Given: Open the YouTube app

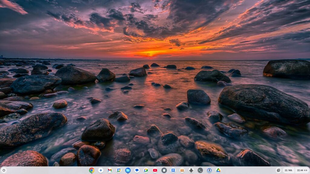Looking at the screenshot, I should 155,170.
